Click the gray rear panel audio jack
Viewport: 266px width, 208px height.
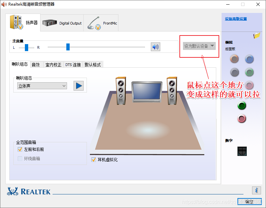[x=234, y=72]
